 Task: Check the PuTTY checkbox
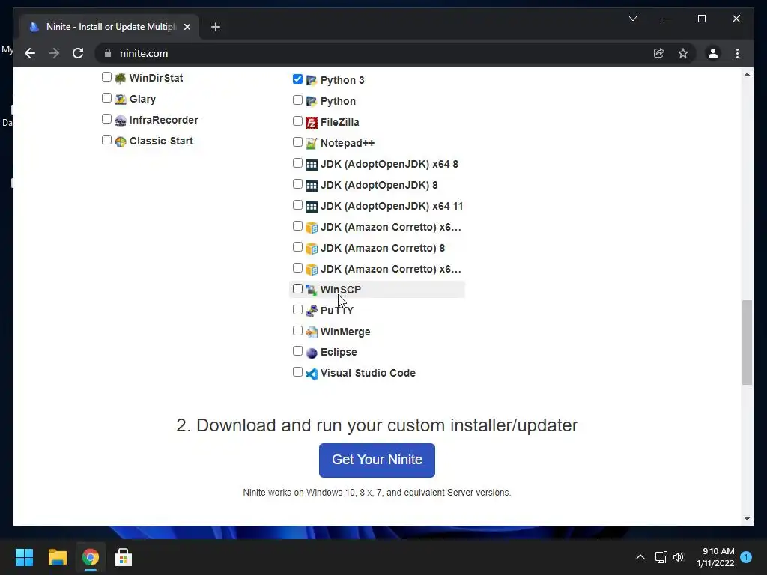297,309
